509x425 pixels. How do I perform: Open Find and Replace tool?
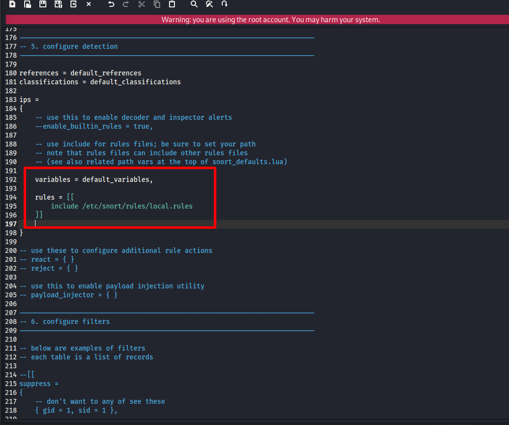209,4
